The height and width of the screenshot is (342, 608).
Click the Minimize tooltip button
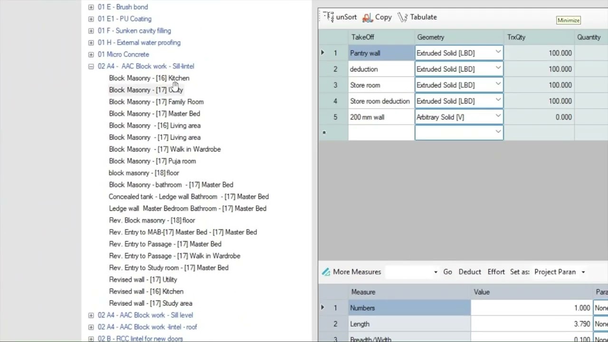(x=569, y=20)
